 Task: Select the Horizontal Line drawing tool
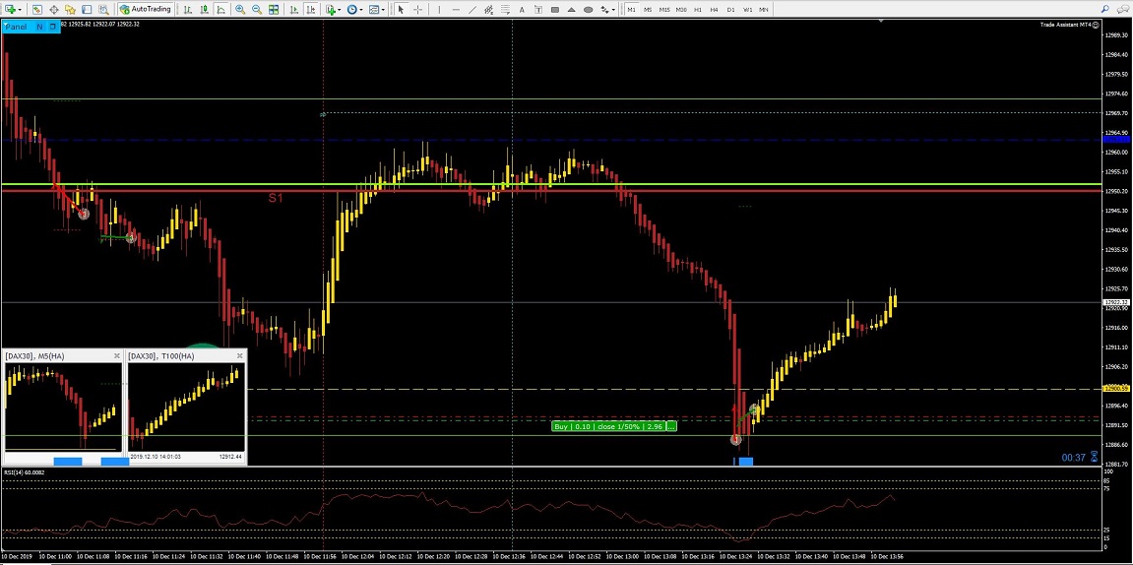pos(456,10)
